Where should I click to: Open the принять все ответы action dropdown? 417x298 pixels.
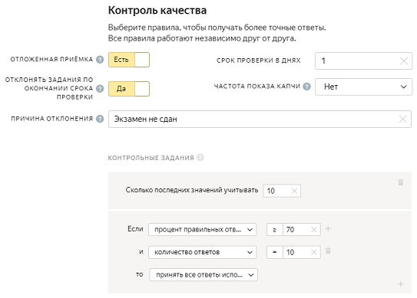click(x=204, y=275)
